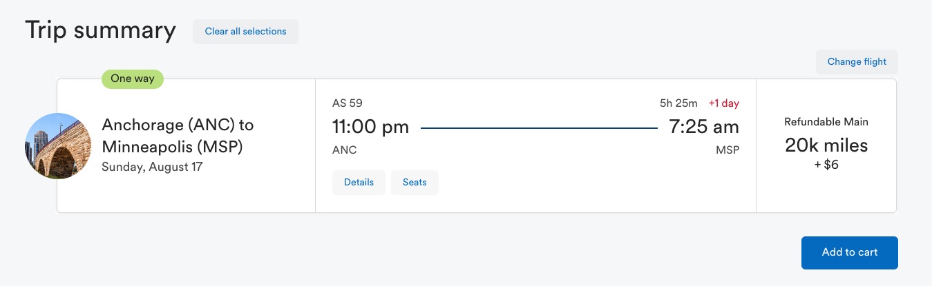Click the Minneapolis stone bridge thumbnail
The image size is (932, 286).
tap(58, 146)
